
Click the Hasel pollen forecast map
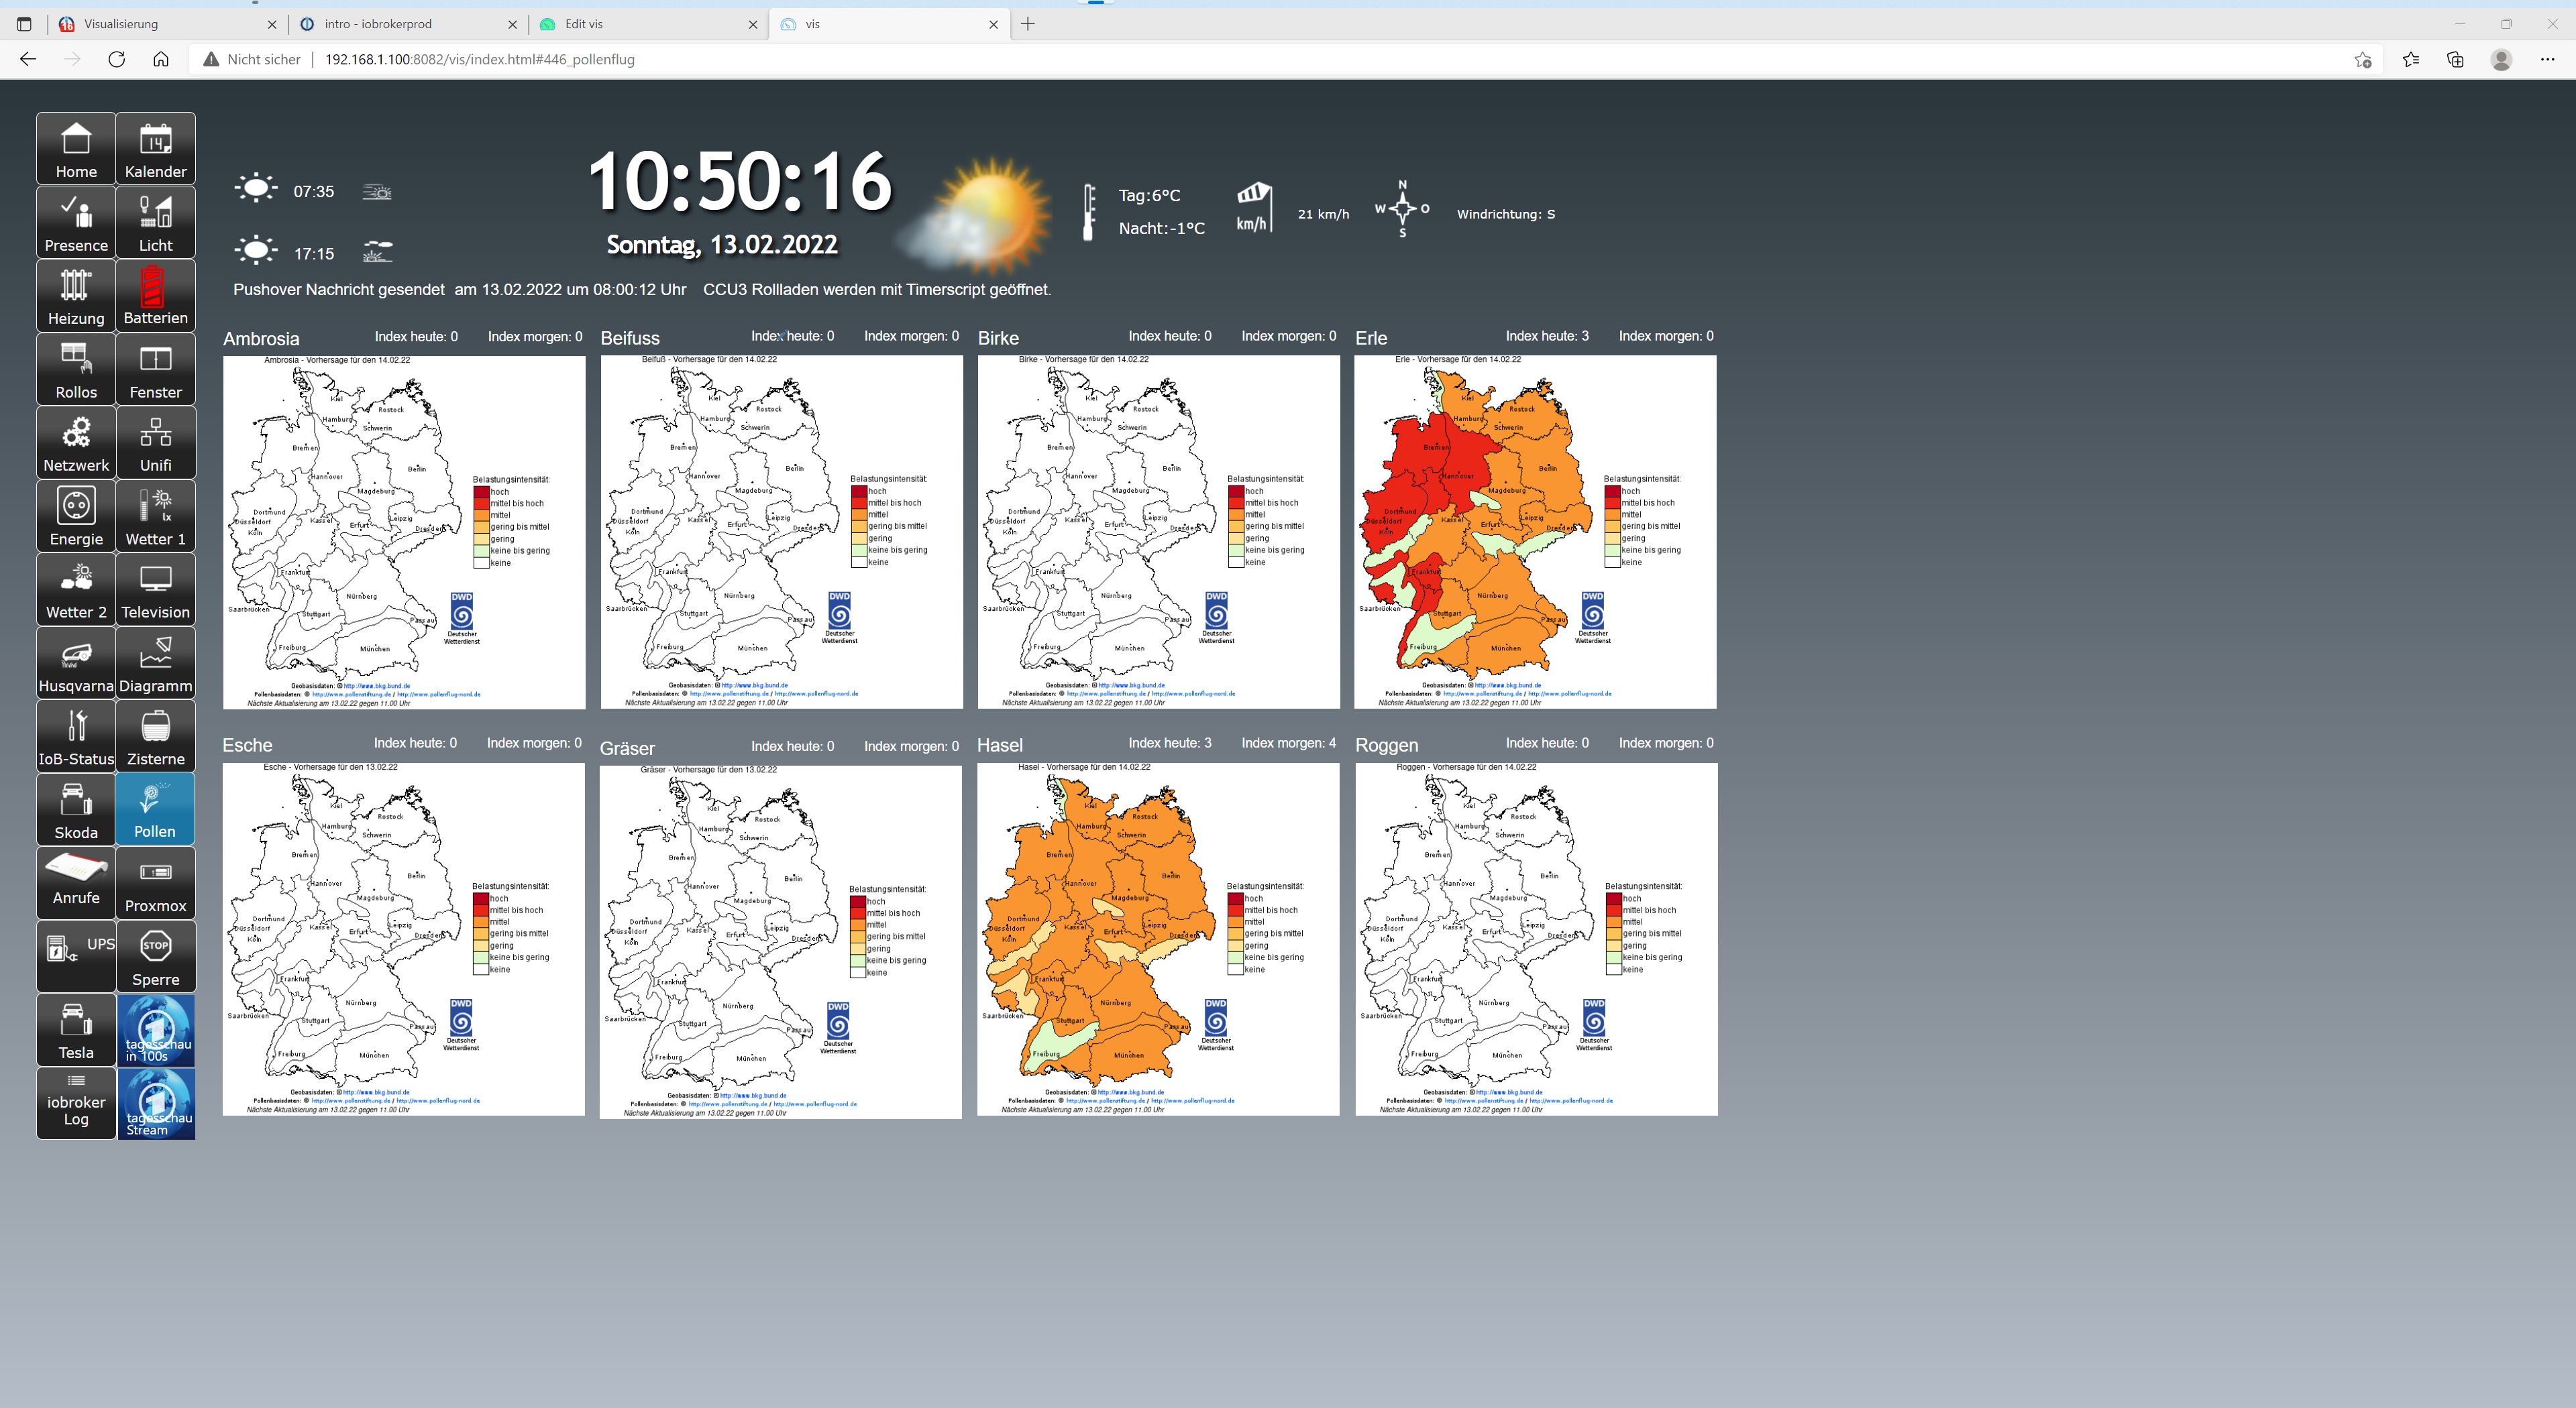(x=1157, y=939)
